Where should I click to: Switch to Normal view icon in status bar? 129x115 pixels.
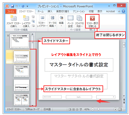[70, 109]
